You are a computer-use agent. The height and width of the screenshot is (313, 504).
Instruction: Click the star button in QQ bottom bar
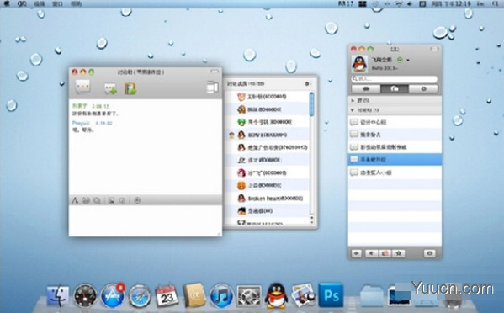point(398,253)
